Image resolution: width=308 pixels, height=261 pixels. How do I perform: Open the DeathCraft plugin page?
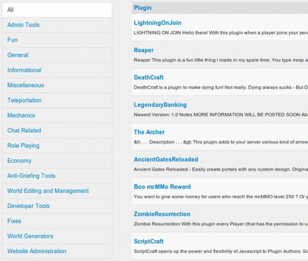(149, 77)
